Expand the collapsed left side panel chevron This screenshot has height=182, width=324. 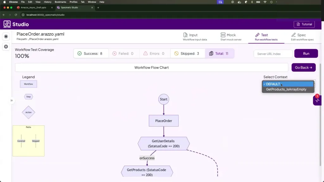(12, 100)
